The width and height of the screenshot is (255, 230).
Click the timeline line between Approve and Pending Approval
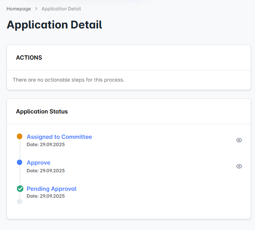pyautogui.click(x=20, y=176)
